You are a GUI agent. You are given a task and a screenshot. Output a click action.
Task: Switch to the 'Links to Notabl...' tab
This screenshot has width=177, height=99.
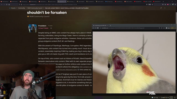coord(80,2)
